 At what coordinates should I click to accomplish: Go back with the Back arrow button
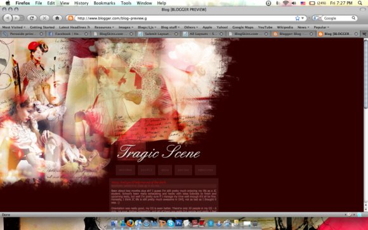8,18
